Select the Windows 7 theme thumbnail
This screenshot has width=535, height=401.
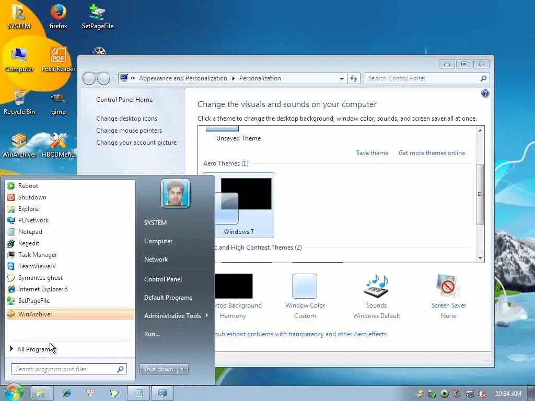pyautogui.click(x=244, y=205)
